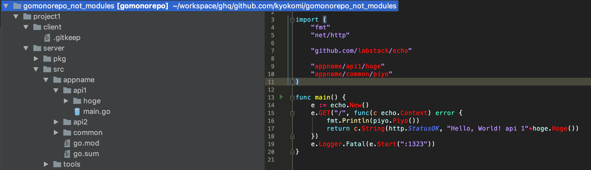The image size is (591, 170).
Task: Click Println on line 16
Action: (x=355, y=121)
